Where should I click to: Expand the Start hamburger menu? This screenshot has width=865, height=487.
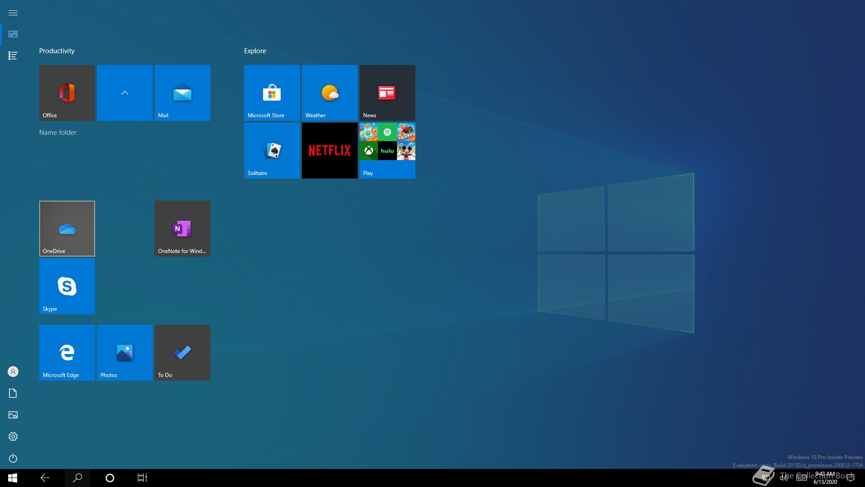tap(13, 13)
